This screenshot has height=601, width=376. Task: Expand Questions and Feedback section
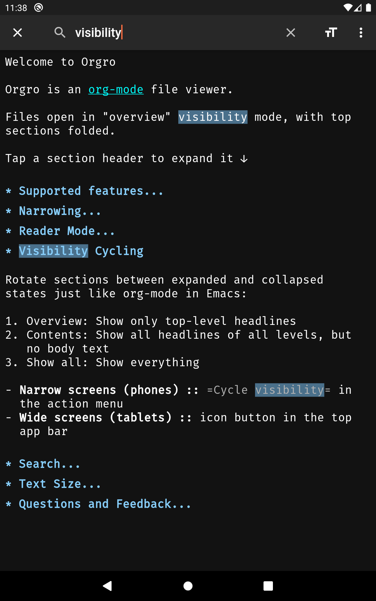(x=105, y=504)
